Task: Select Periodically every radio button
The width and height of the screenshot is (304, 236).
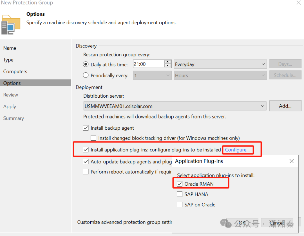Action: pyautogui.click(x=86, y=75)
